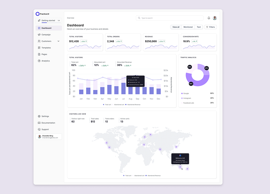The image size is (270, 194).
Task: Click the Overview breadcrumb
Action: pyautogui.click(x=70, y=18)
